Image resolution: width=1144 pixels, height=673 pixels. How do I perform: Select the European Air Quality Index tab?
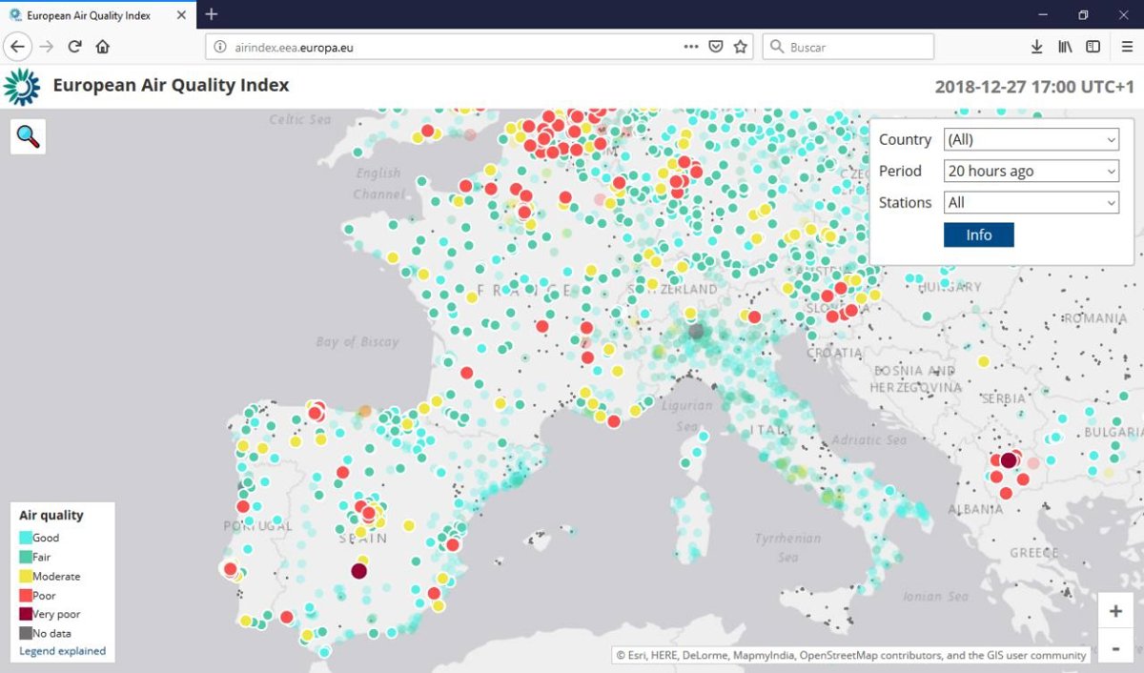(x=88, y=15)
